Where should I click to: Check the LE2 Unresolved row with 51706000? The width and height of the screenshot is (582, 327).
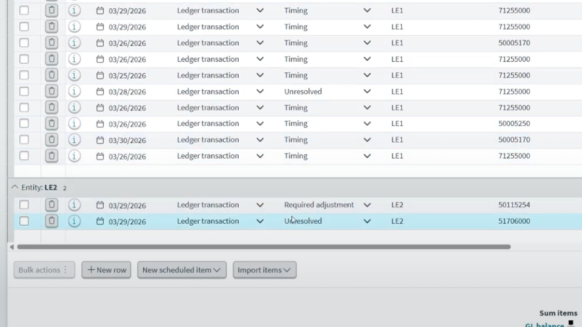click(24, 221)
